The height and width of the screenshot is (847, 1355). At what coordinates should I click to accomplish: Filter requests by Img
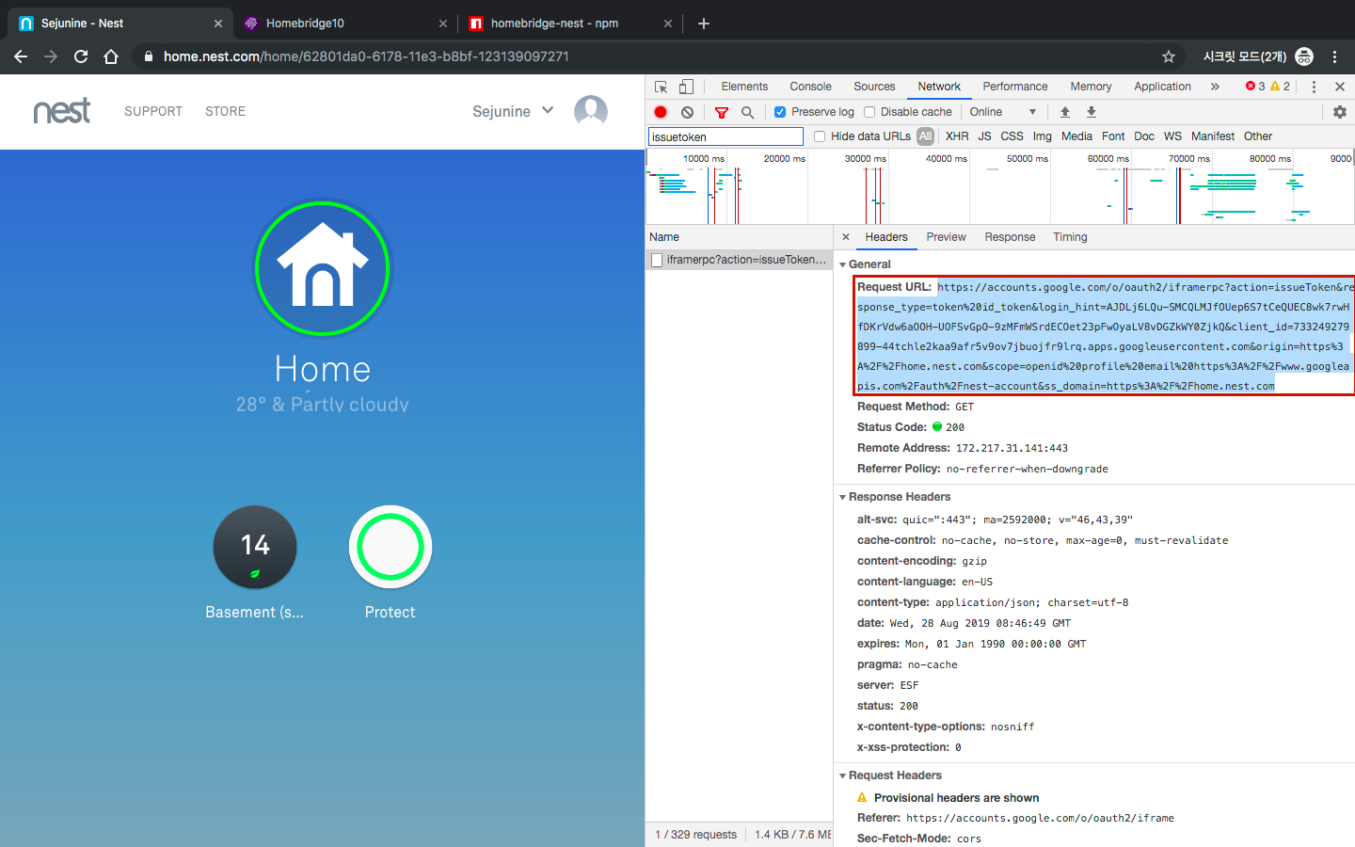[x=1042, y=136]
